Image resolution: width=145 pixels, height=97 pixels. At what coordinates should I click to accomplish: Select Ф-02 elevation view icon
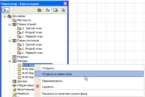coord(19,69)
